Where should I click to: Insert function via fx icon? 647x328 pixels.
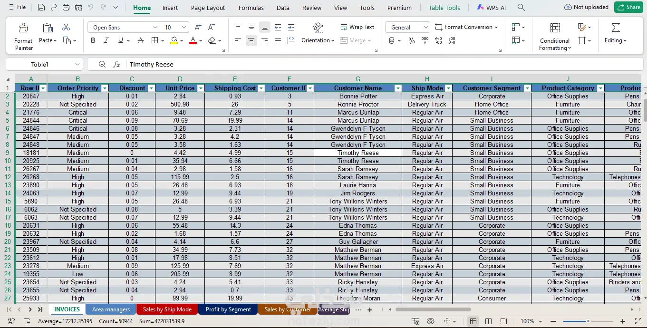[116, 64]
